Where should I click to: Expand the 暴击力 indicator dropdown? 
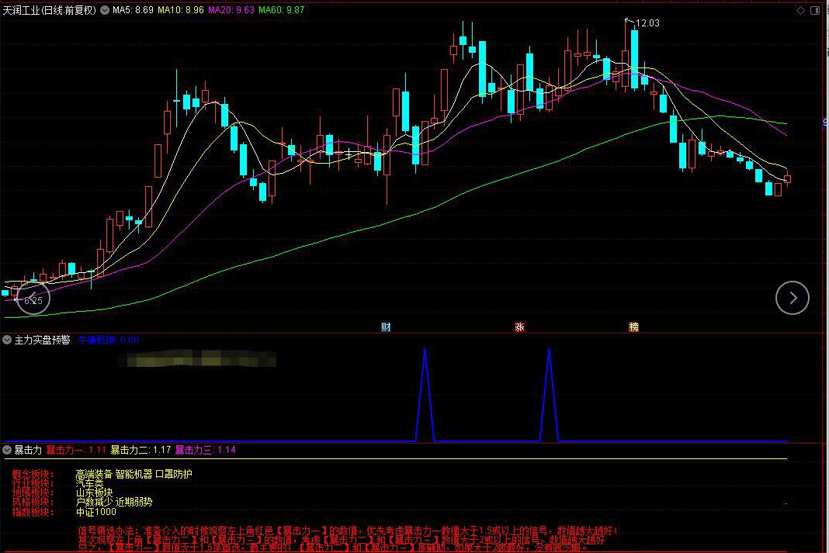click(7, 449)
